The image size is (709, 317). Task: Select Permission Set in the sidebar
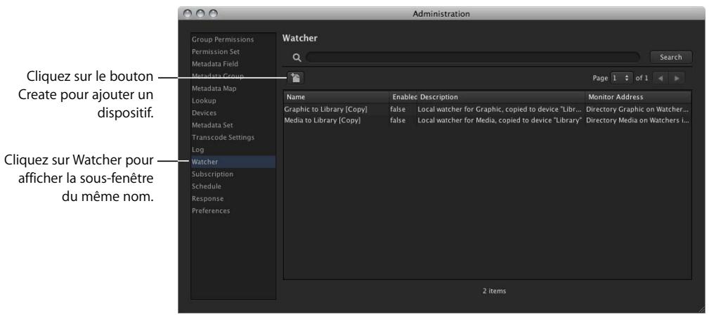tap(216, 51)
